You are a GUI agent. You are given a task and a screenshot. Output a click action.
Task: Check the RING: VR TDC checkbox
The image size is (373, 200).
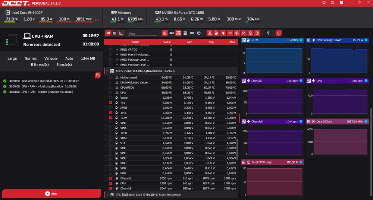pyautogui.click(x=111, y=50)
